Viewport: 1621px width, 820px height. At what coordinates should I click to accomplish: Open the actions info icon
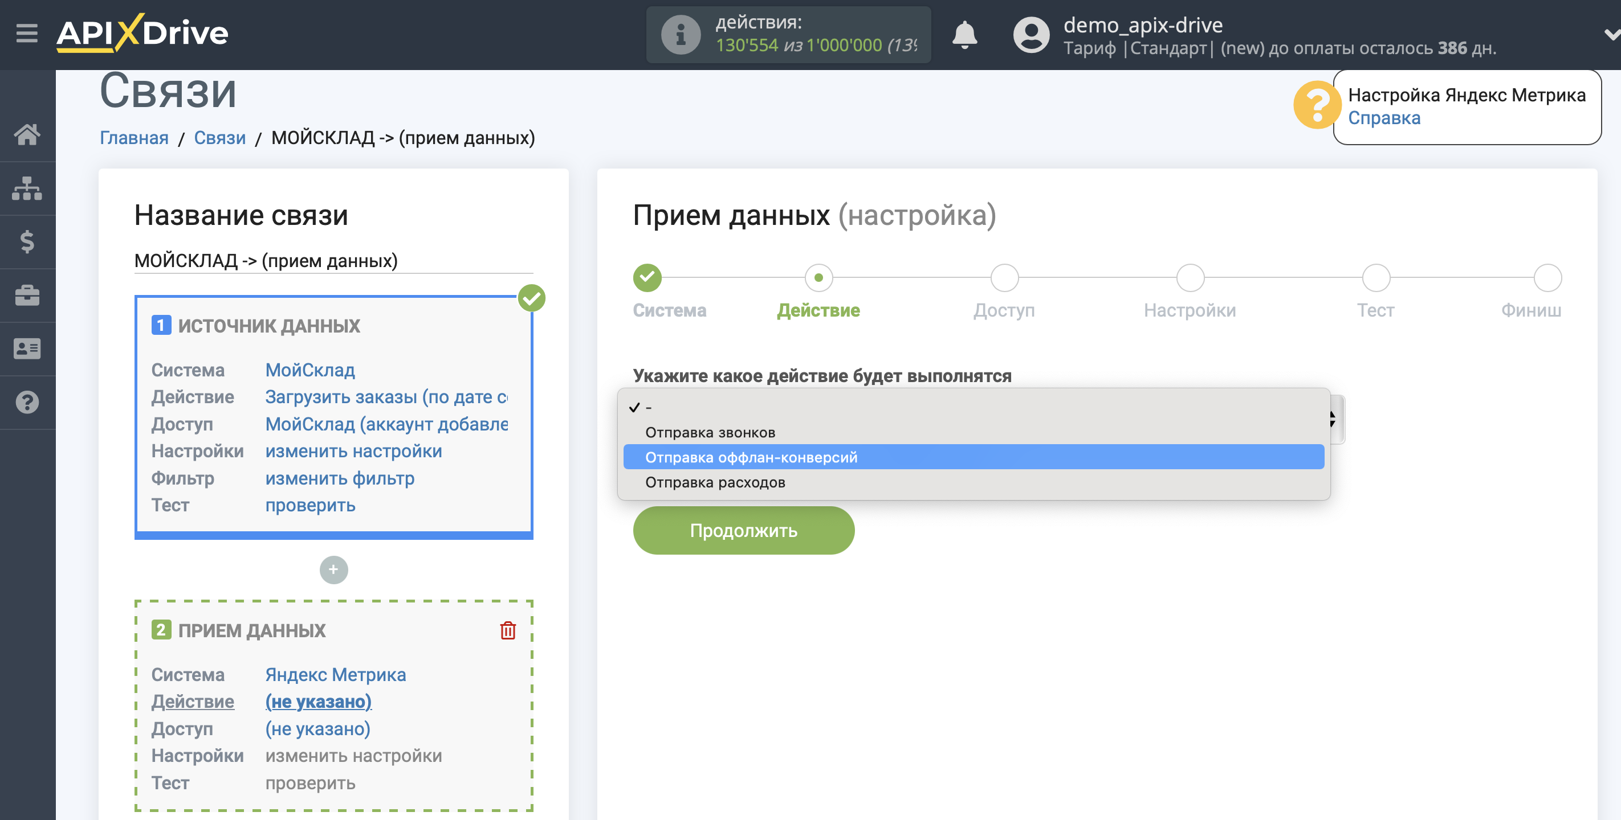(x=680, y=35)
